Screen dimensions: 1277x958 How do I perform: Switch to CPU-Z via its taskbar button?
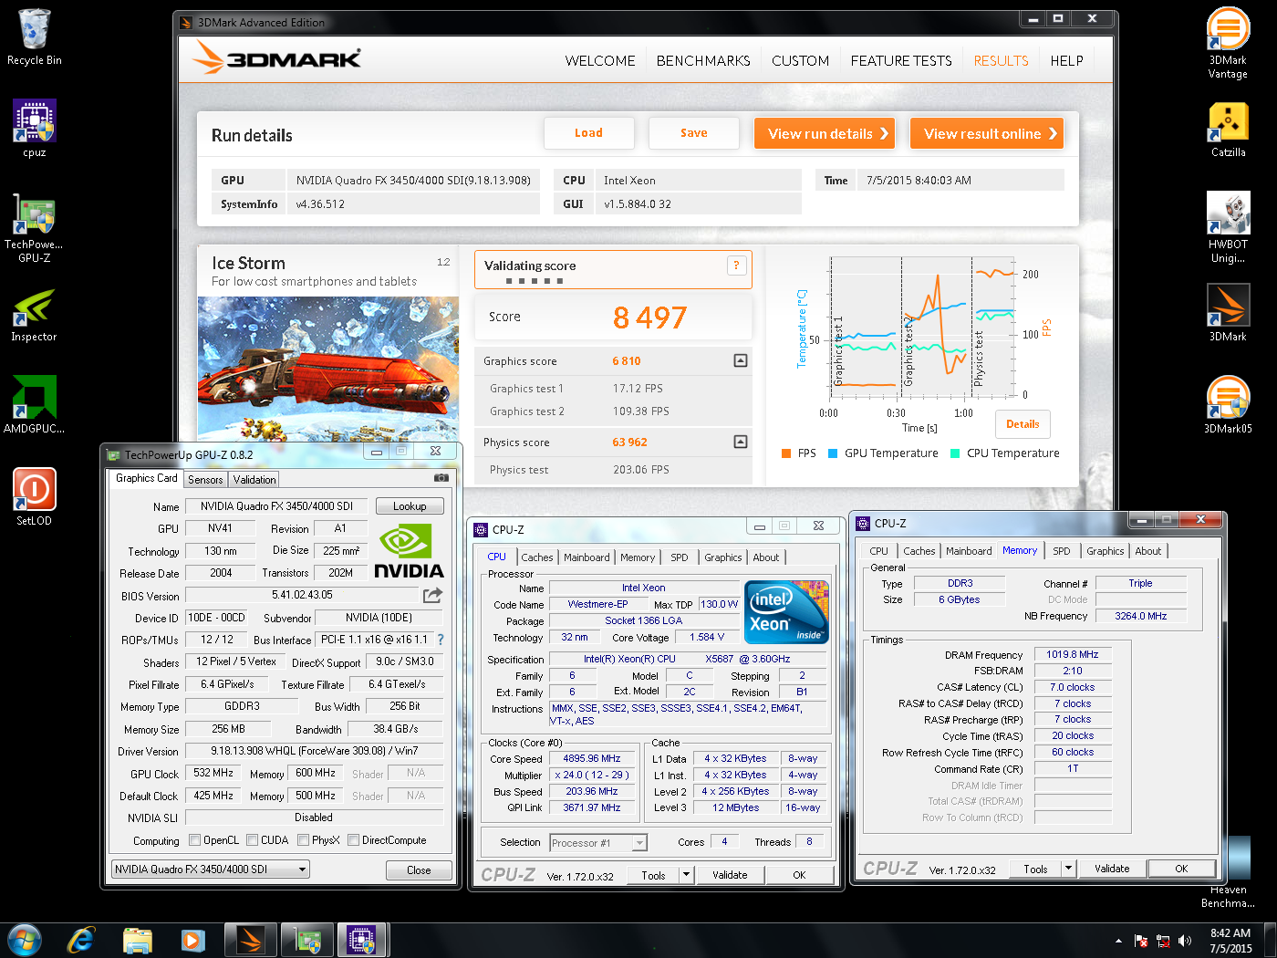pyautogui.click(x=362, y=940)
